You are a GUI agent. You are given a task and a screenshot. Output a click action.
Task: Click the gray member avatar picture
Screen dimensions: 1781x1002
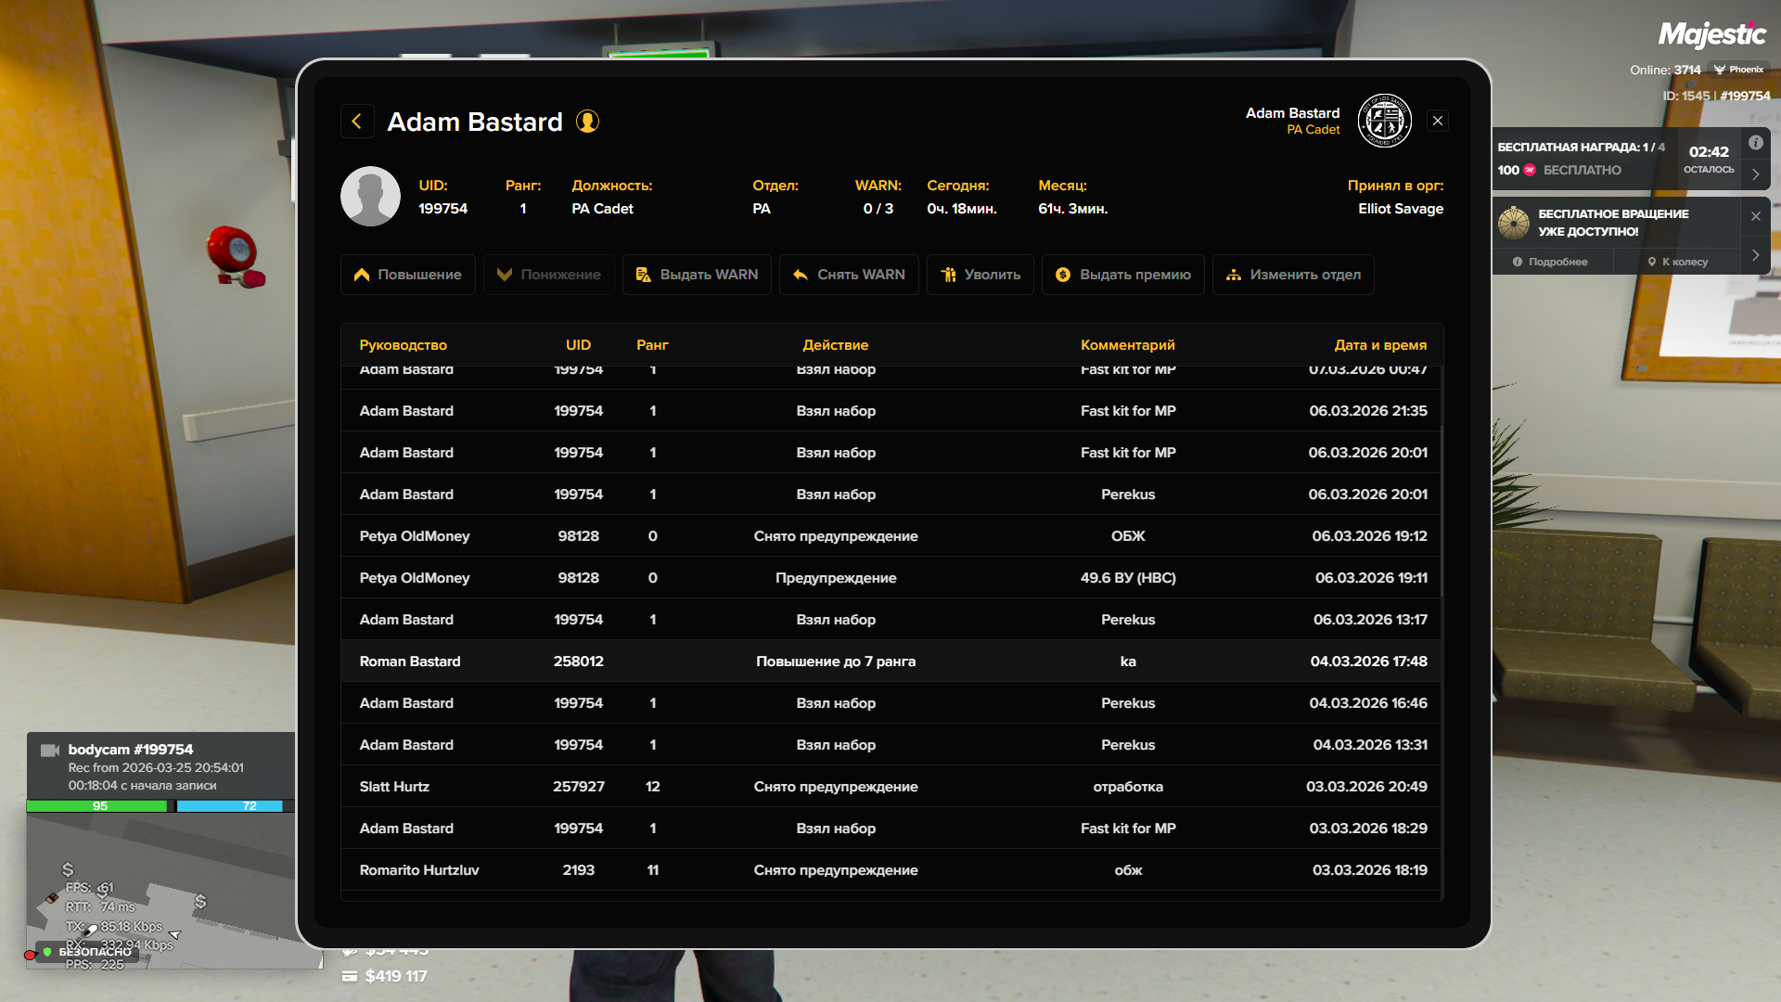(370, 197)
